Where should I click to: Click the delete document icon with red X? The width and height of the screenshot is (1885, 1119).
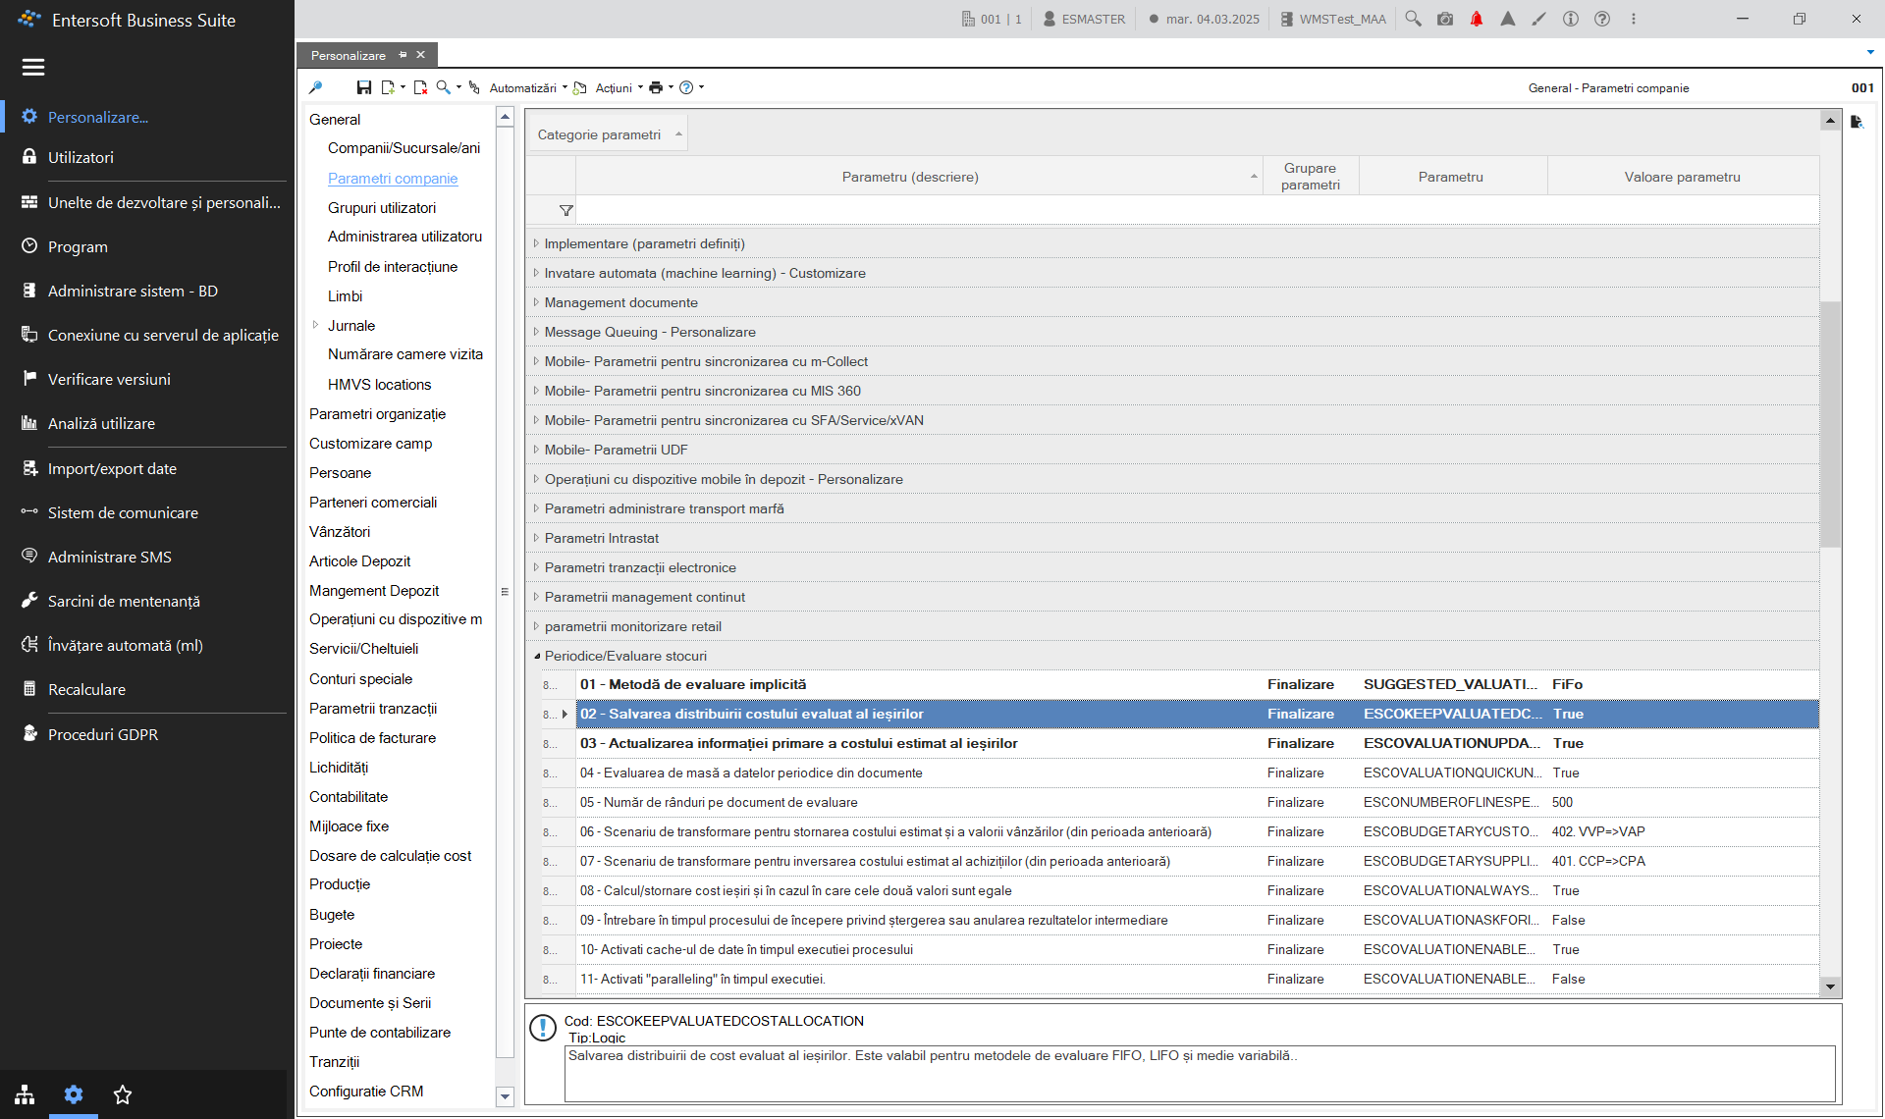[420, 88]
